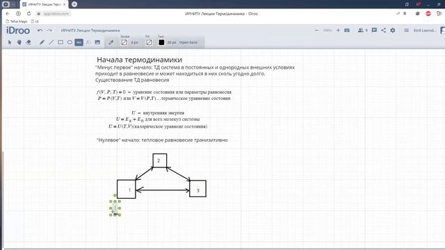Select the eraser tool
The image size is (445, 250).
[29, 42]
